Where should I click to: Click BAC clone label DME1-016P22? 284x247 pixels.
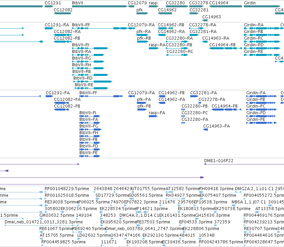pos(219,161)
